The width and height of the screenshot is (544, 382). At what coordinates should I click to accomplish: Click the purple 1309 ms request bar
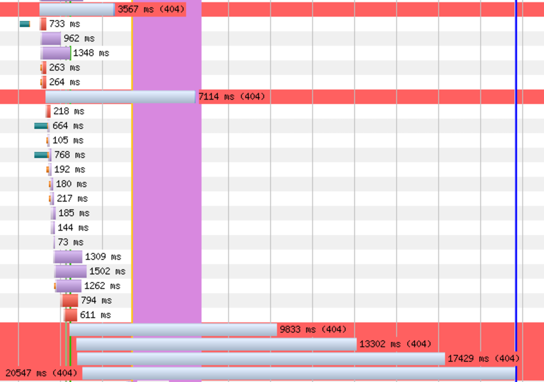point(68,257)
